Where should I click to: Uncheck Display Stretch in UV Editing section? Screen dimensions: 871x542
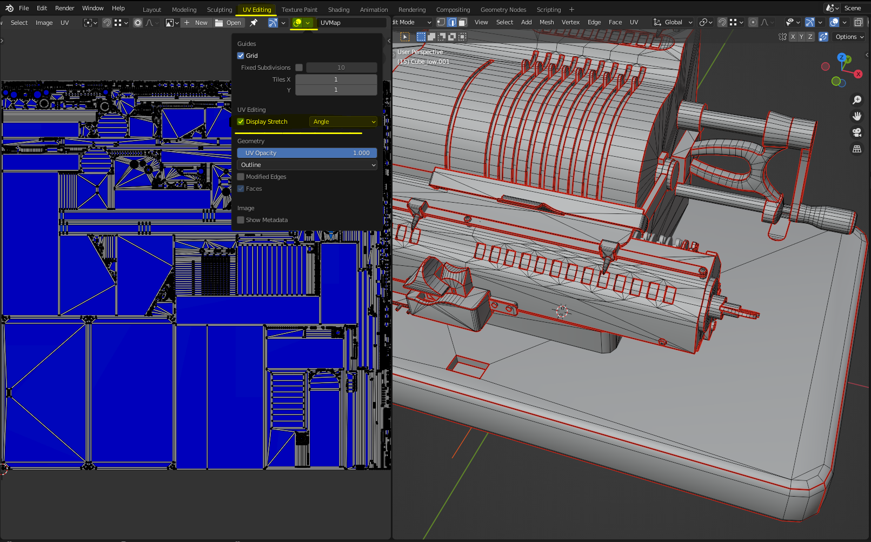click(x=241, y=122)
